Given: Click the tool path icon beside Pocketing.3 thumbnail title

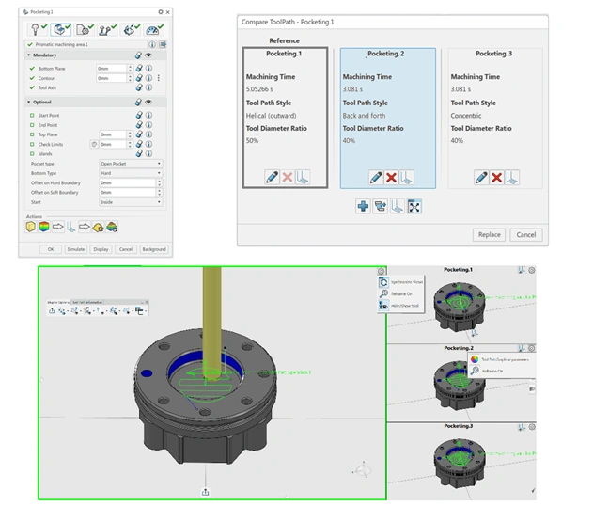Looking at the screenshot, I should pos(522,427).
